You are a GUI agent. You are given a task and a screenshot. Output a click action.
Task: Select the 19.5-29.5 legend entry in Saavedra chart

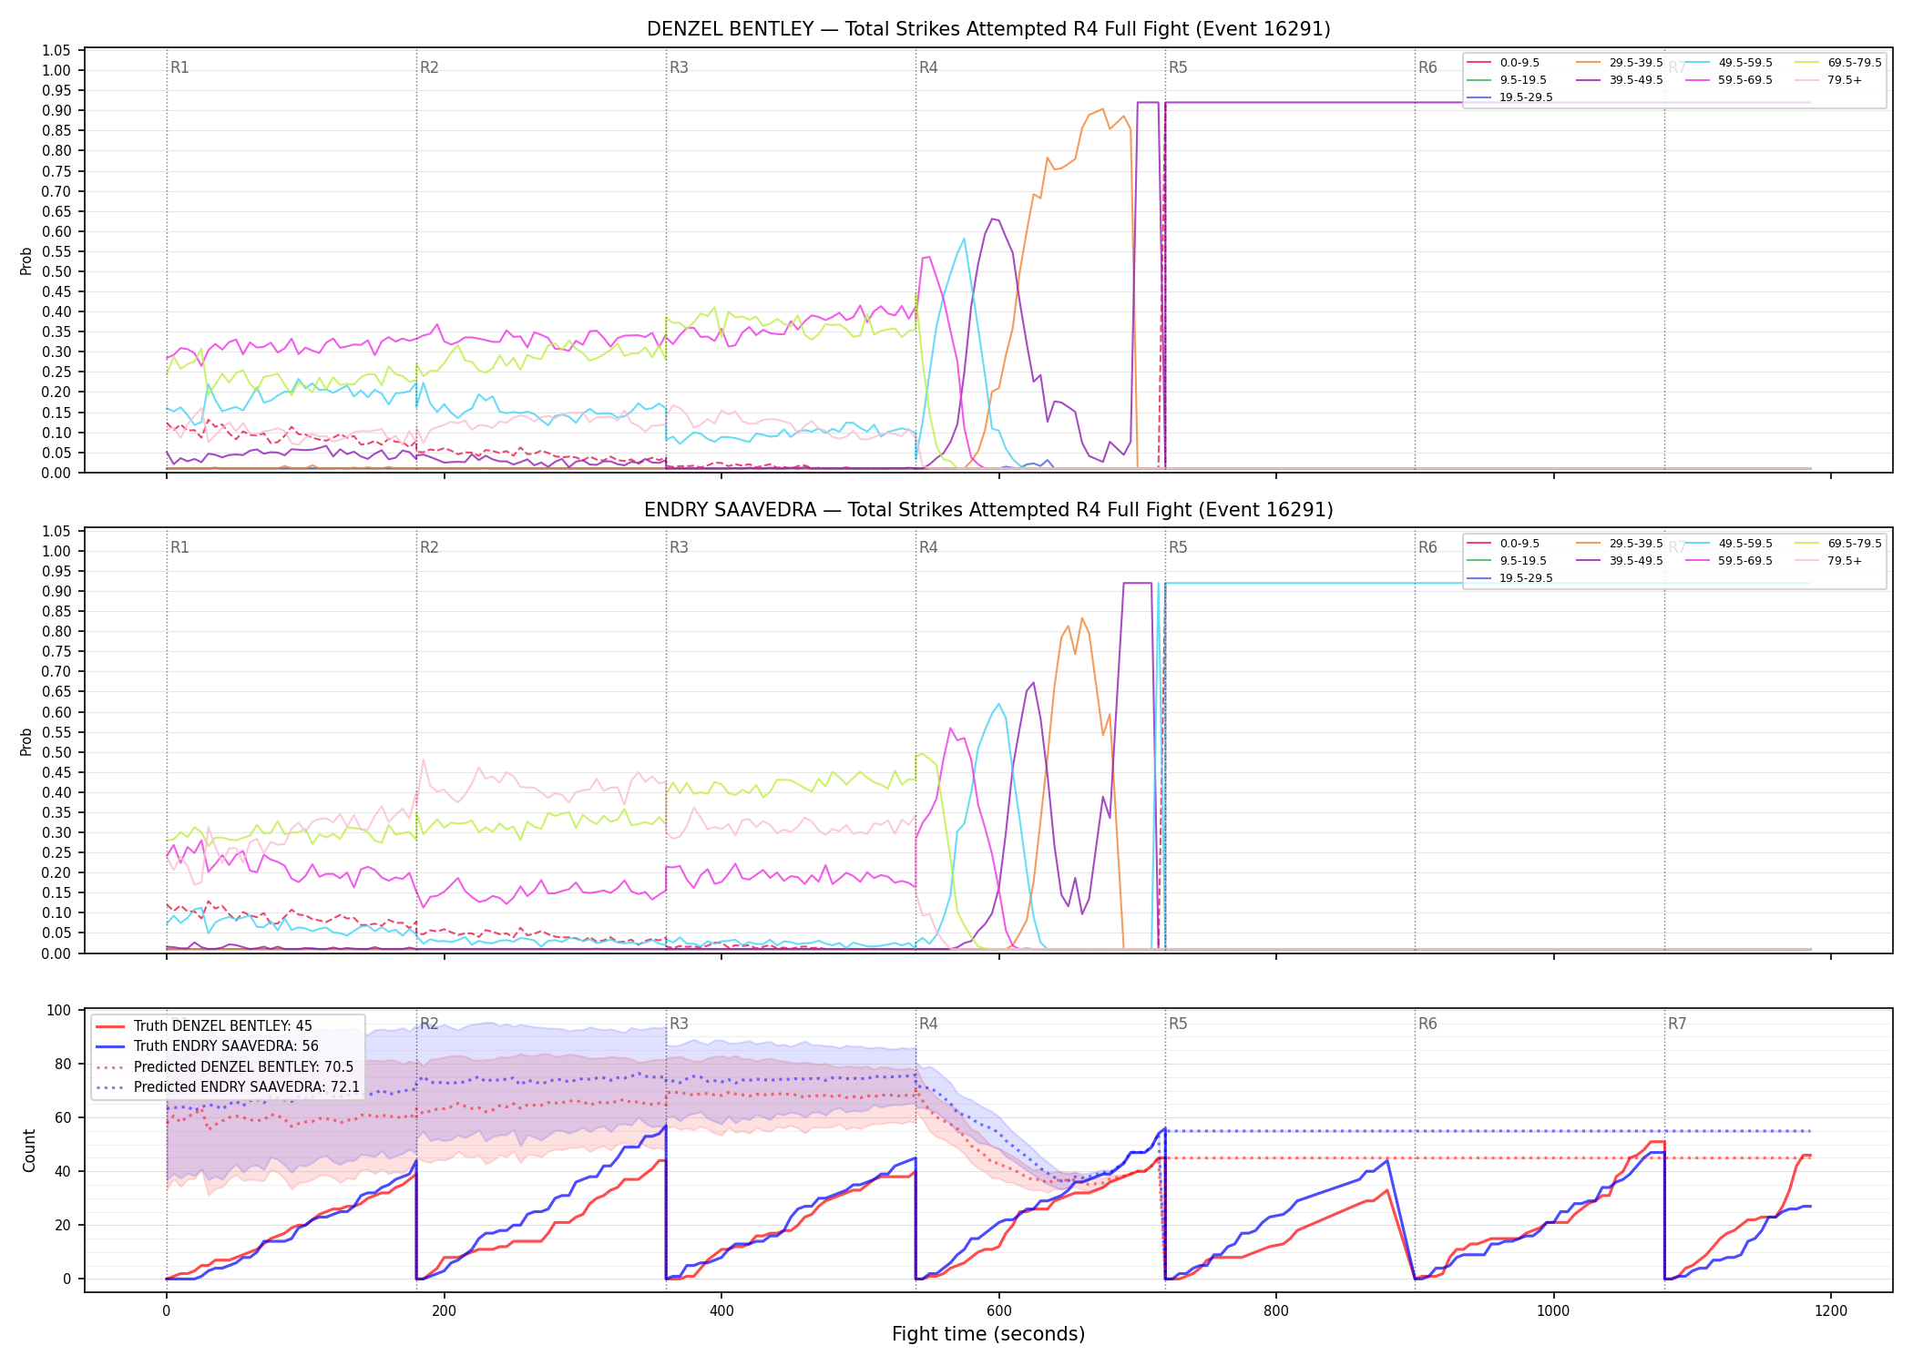[1510, 578]
